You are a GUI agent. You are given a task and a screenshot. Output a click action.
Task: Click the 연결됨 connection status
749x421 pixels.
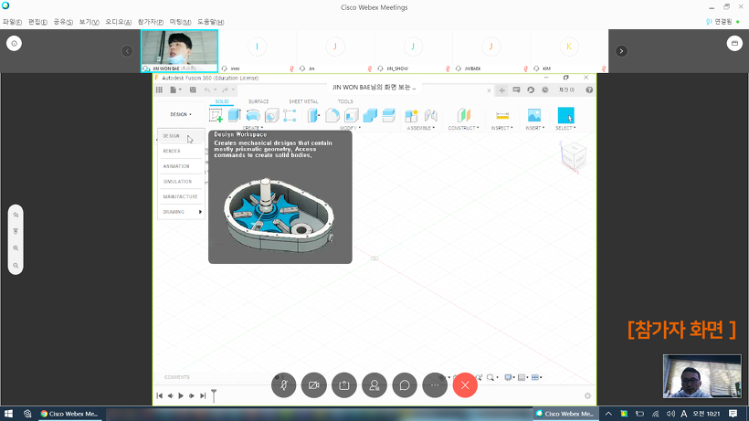pyautogui.click(x=723, y=22)
